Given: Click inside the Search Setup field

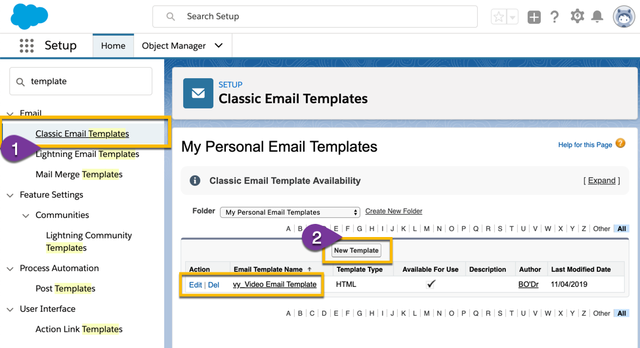Looking at the screenshot, I should click(x=314, y=16).
